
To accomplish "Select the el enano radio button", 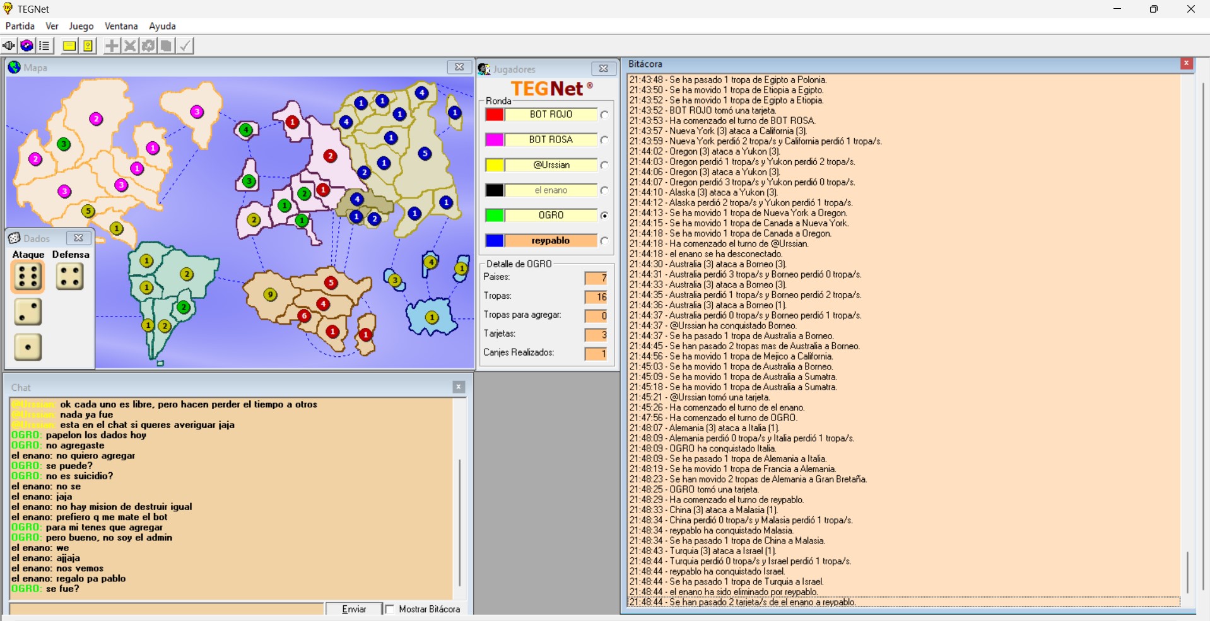I will pyautogui.click(x=604, y=190).
